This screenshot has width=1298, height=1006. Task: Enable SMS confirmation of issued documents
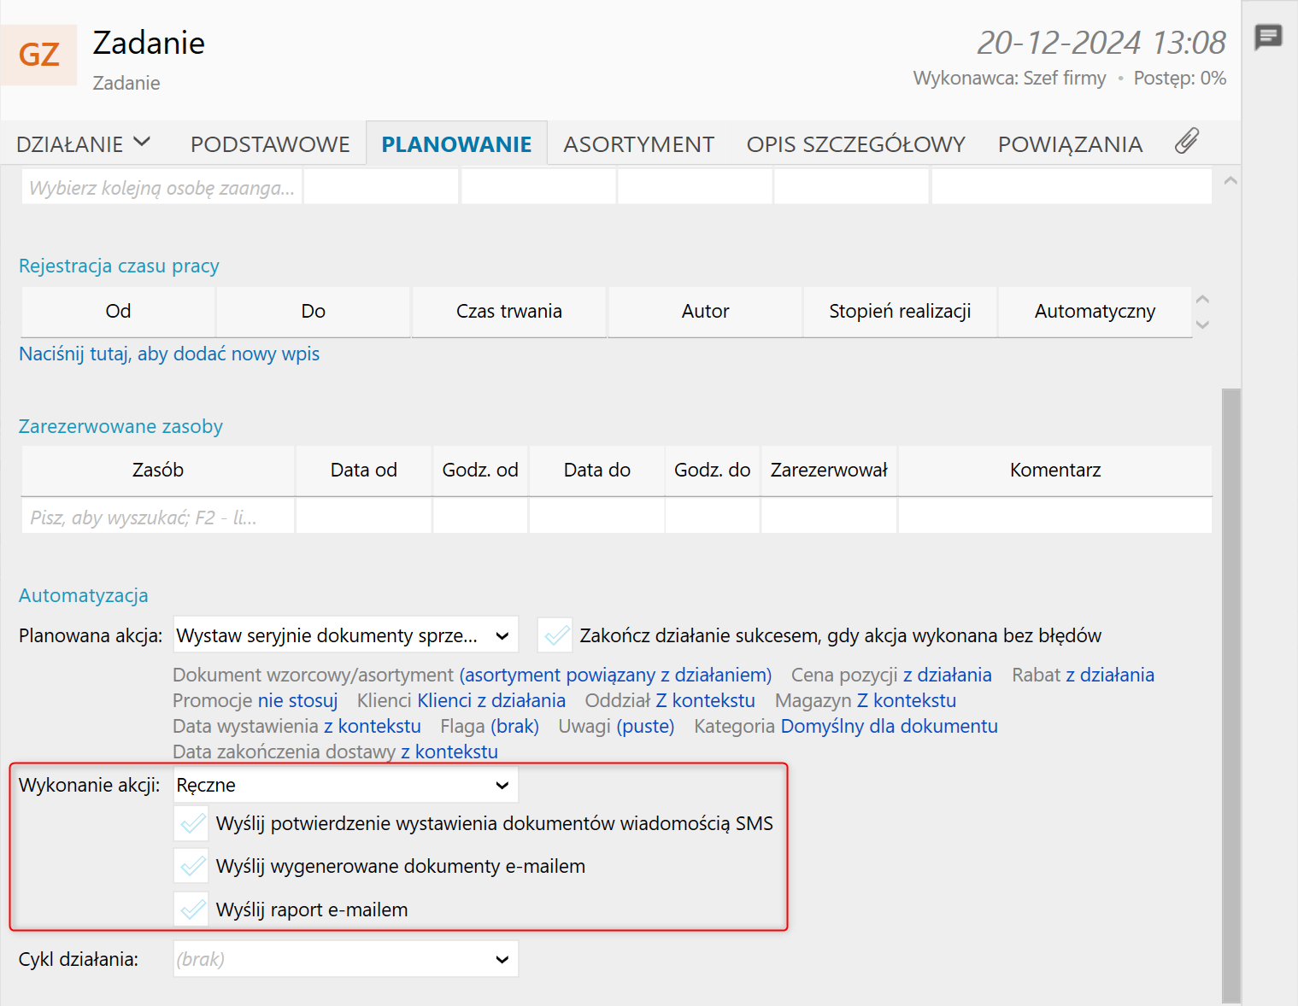click(191, 823)
